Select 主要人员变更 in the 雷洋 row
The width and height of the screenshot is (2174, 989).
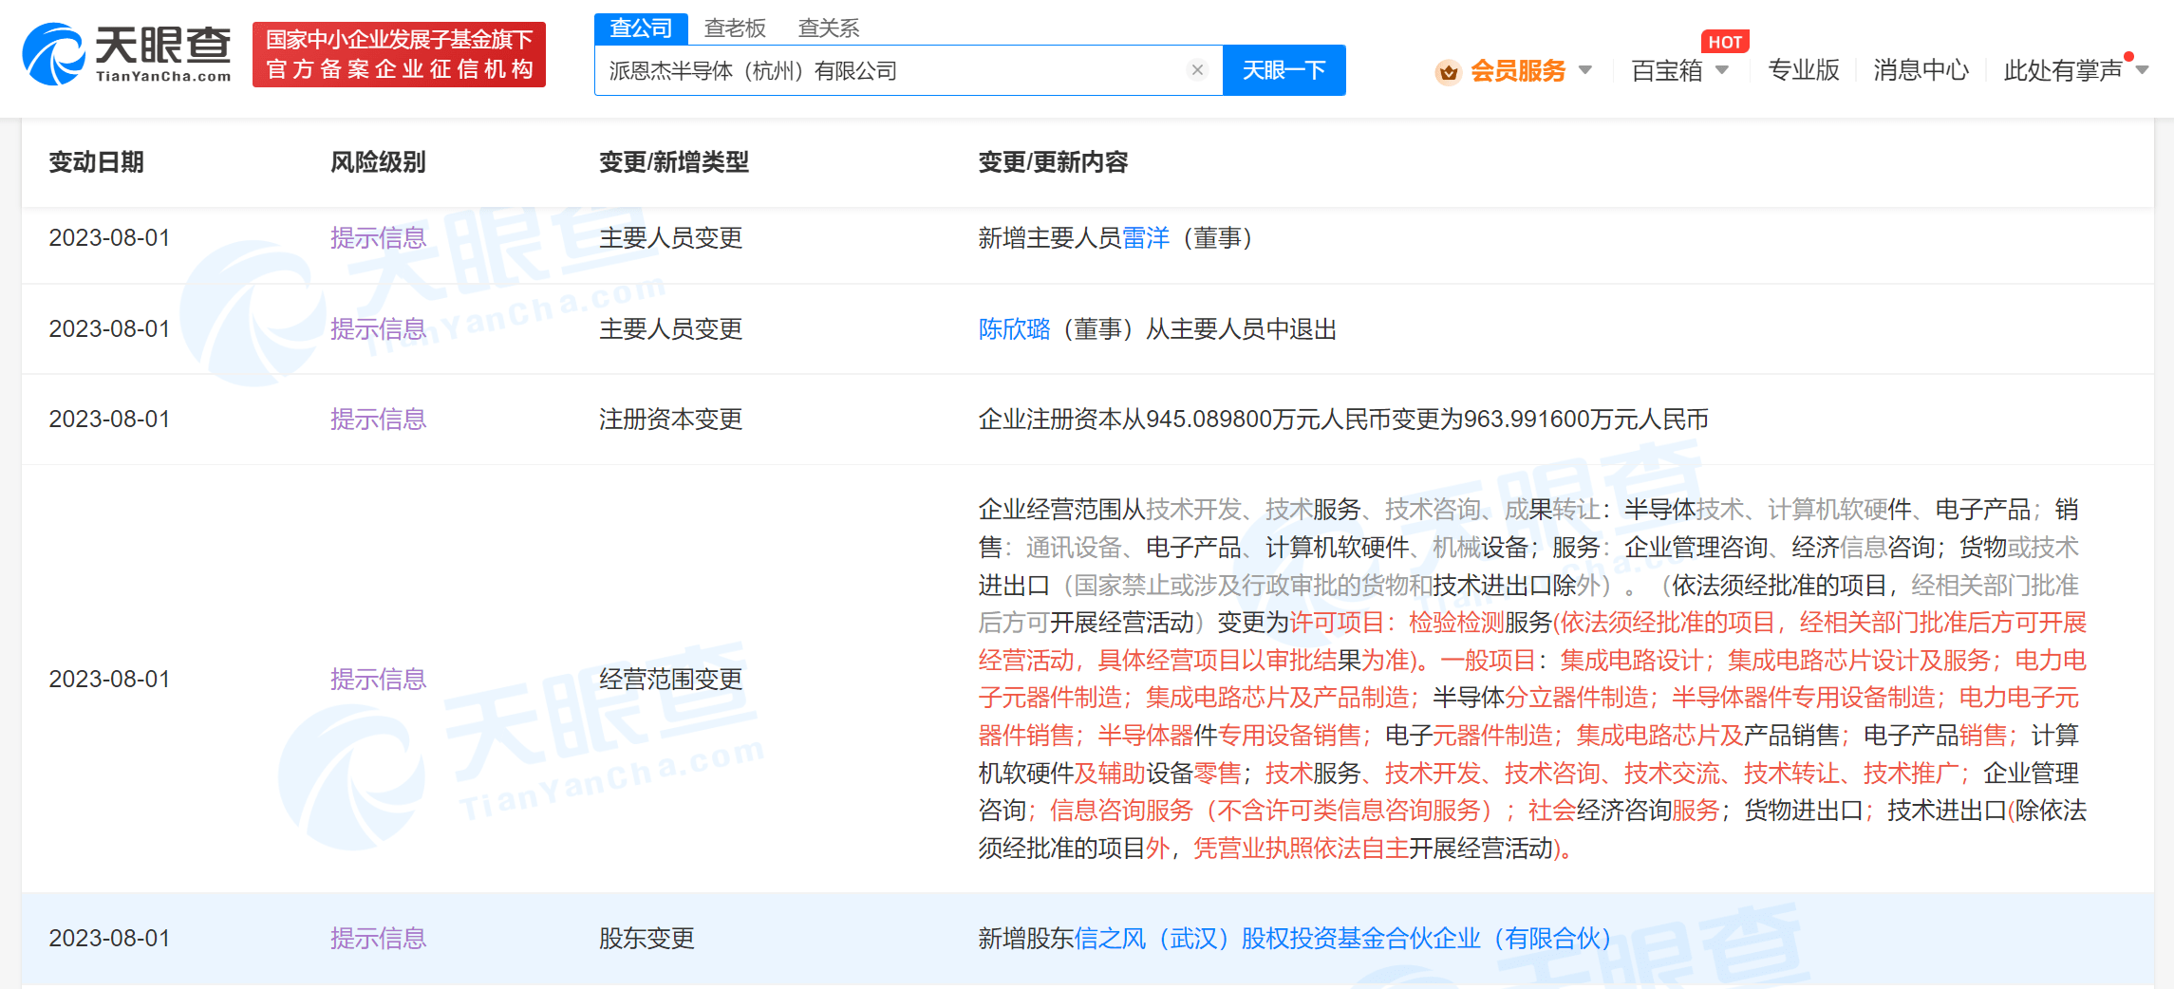click(x=670, y=238)
